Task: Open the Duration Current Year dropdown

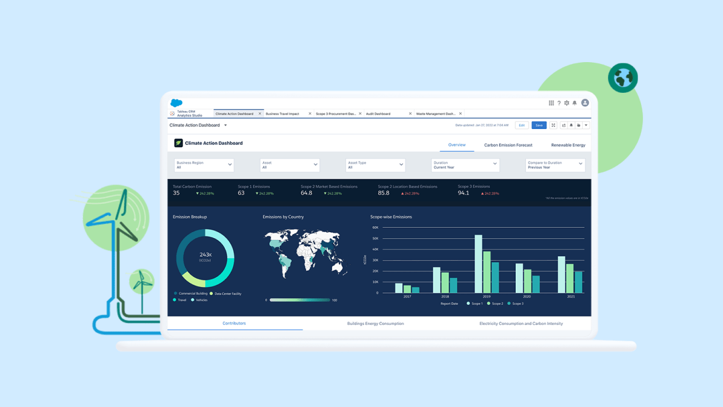Action: pos(465,165)
